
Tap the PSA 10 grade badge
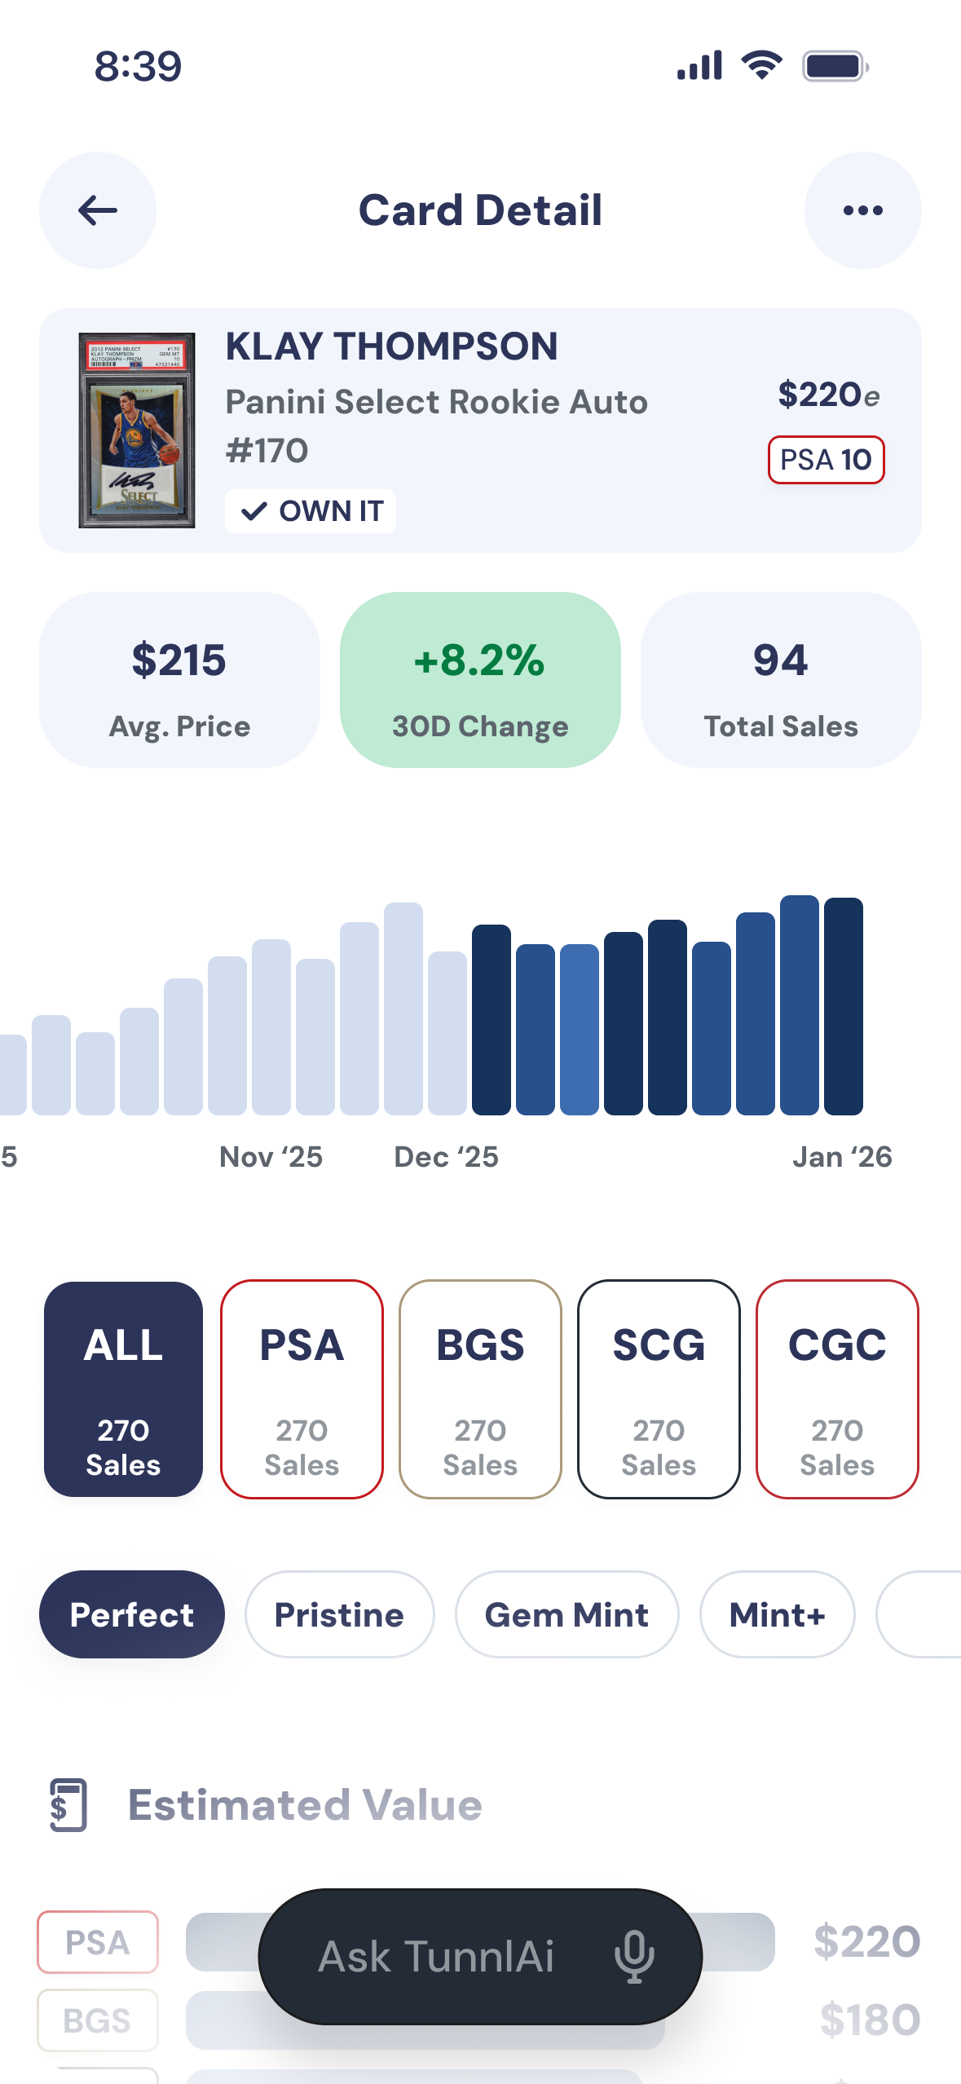point(826,460)
